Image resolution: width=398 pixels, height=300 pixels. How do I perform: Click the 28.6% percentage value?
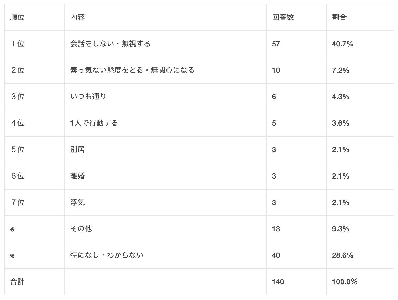click(x=342, y=255)
